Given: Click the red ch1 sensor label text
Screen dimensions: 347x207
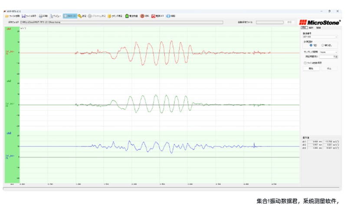Looking at the screenshot, I should [x=10, y=52].
